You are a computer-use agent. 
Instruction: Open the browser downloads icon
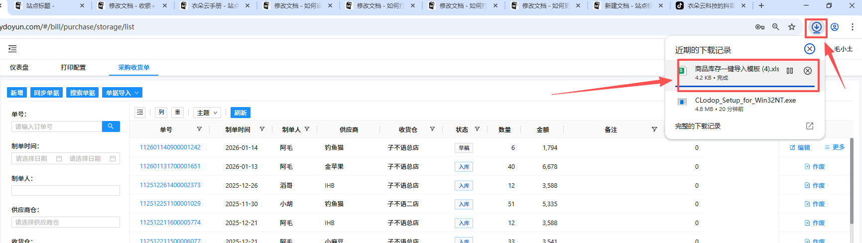point(816,27)
